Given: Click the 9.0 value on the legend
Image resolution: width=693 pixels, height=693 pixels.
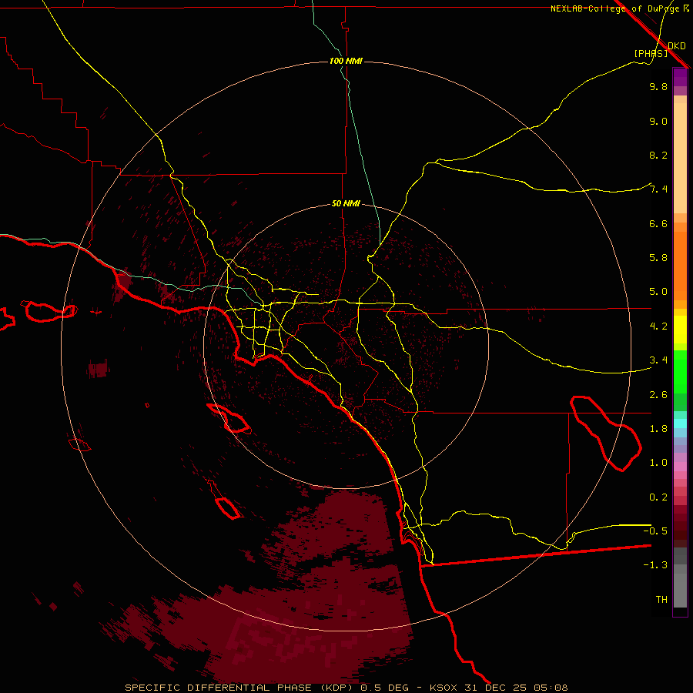Looking at the screenshot, I should tap(658, 121).
